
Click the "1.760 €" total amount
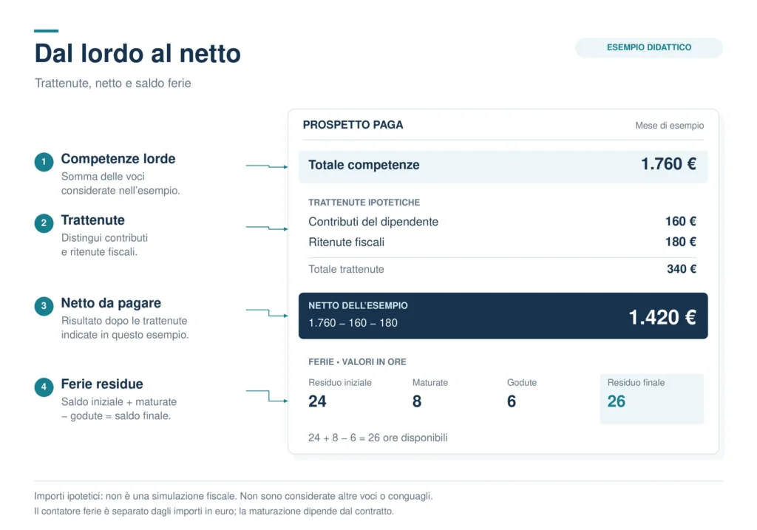pos(668,164)
